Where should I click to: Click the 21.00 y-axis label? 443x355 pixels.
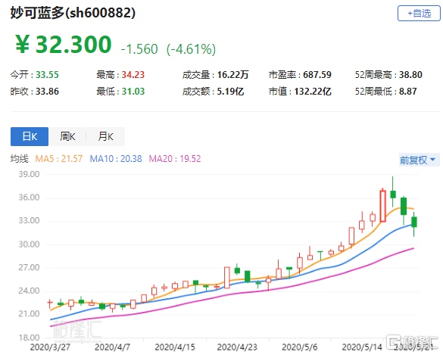point(29,314)
